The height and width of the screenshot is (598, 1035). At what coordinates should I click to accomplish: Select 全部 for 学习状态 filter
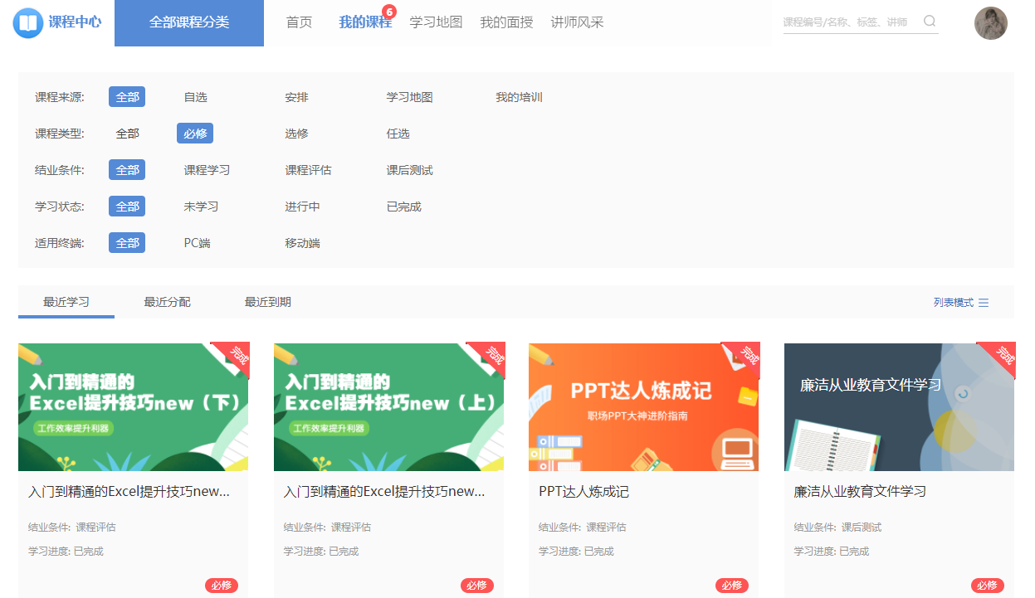(x=127, y=207)
